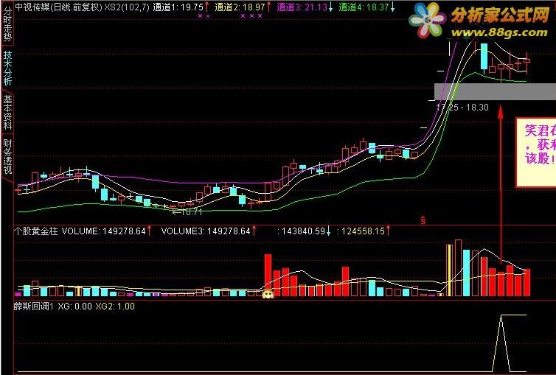
Task: Click the :124558.15 average value
Action: pos(361,231)
